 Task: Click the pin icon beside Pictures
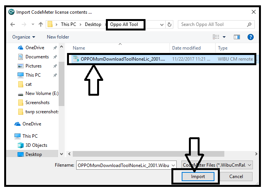[x=55, y=66]
